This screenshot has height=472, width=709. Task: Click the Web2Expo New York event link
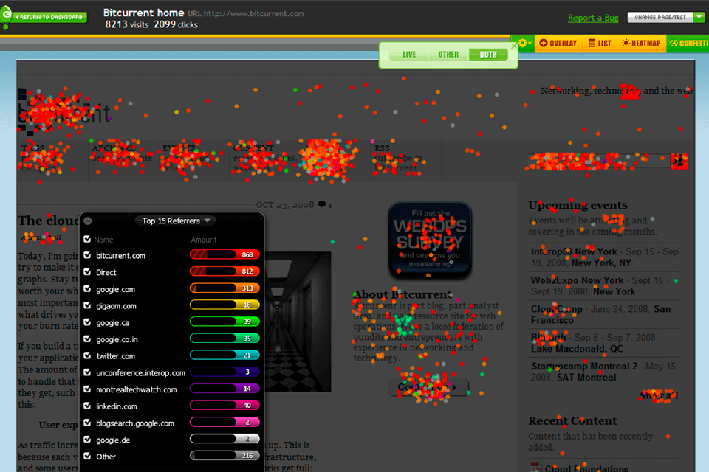tap(577, 280)
